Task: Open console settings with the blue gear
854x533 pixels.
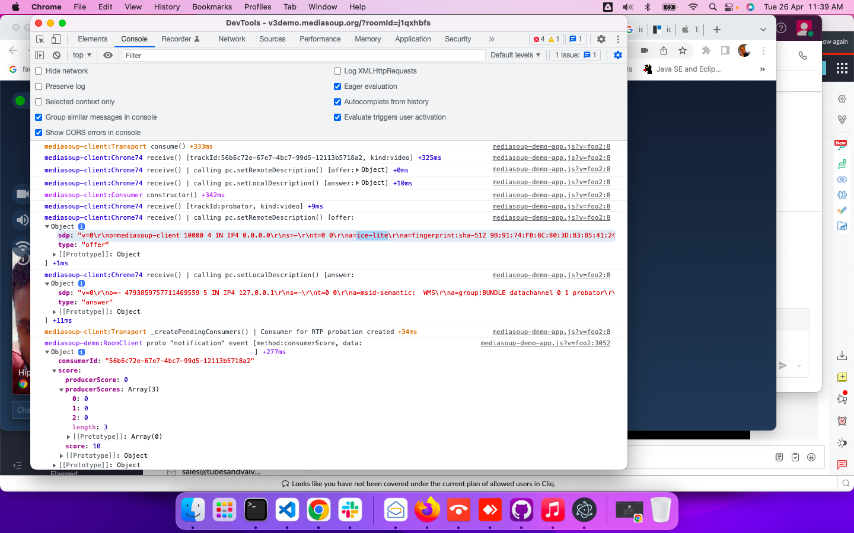Action: [x=617, y=55]
